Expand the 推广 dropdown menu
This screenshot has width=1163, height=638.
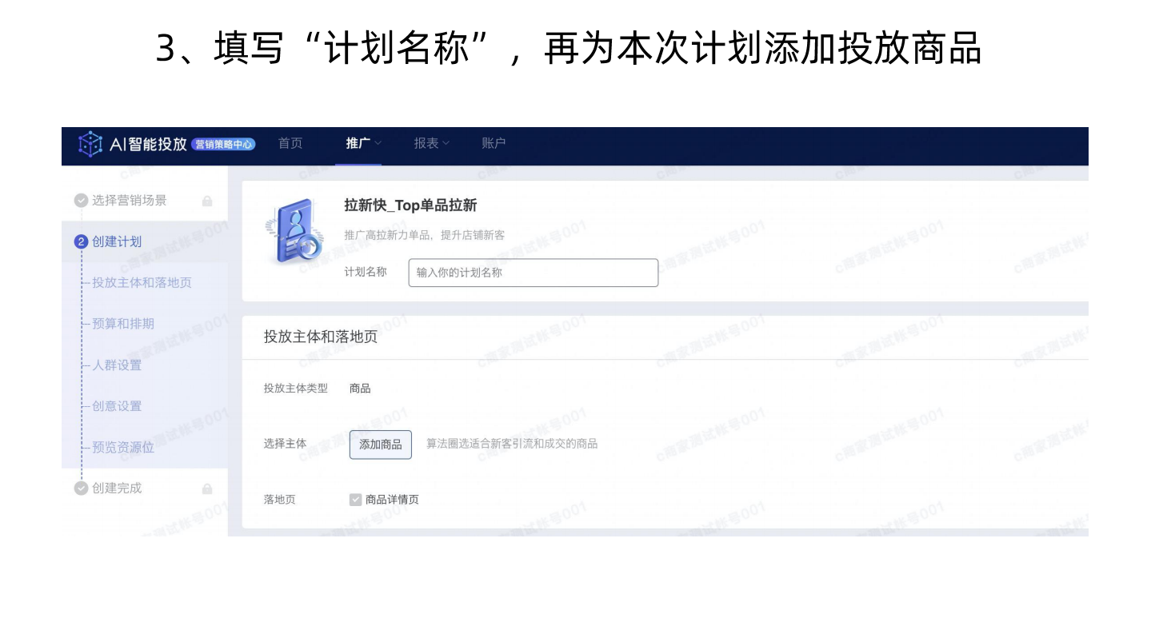tap(364, 143)
